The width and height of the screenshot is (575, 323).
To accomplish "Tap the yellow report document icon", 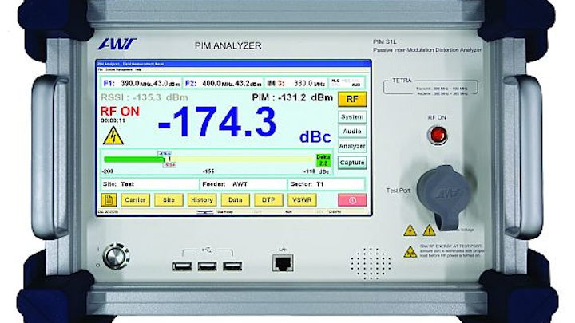I will (x=109, y=200).
